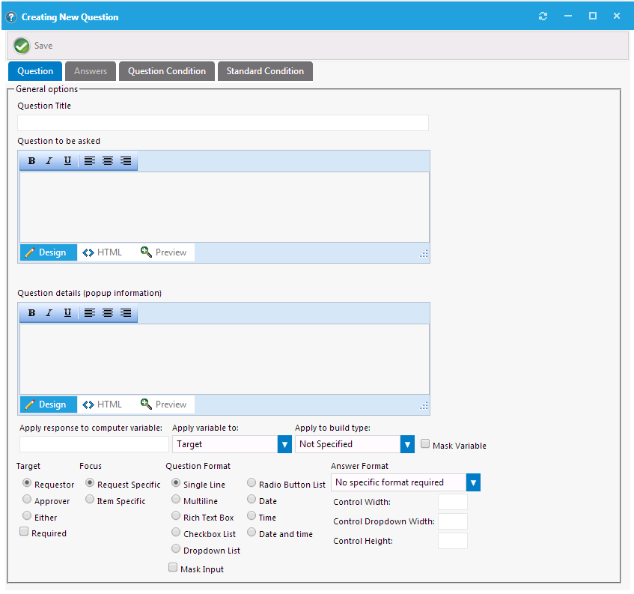The height and width of the screenshot is (594, 634).
Task: Click Bold icon in Question to be asked editor
Action: click(31, 161)
